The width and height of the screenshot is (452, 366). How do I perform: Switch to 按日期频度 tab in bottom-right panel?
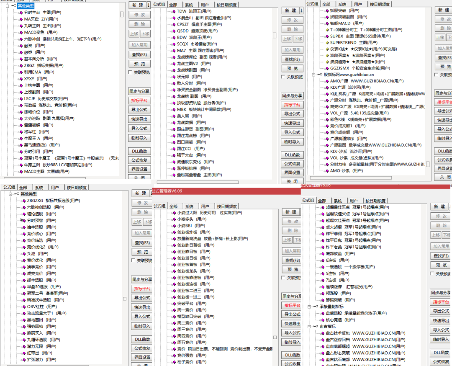(x=375, y=201)
